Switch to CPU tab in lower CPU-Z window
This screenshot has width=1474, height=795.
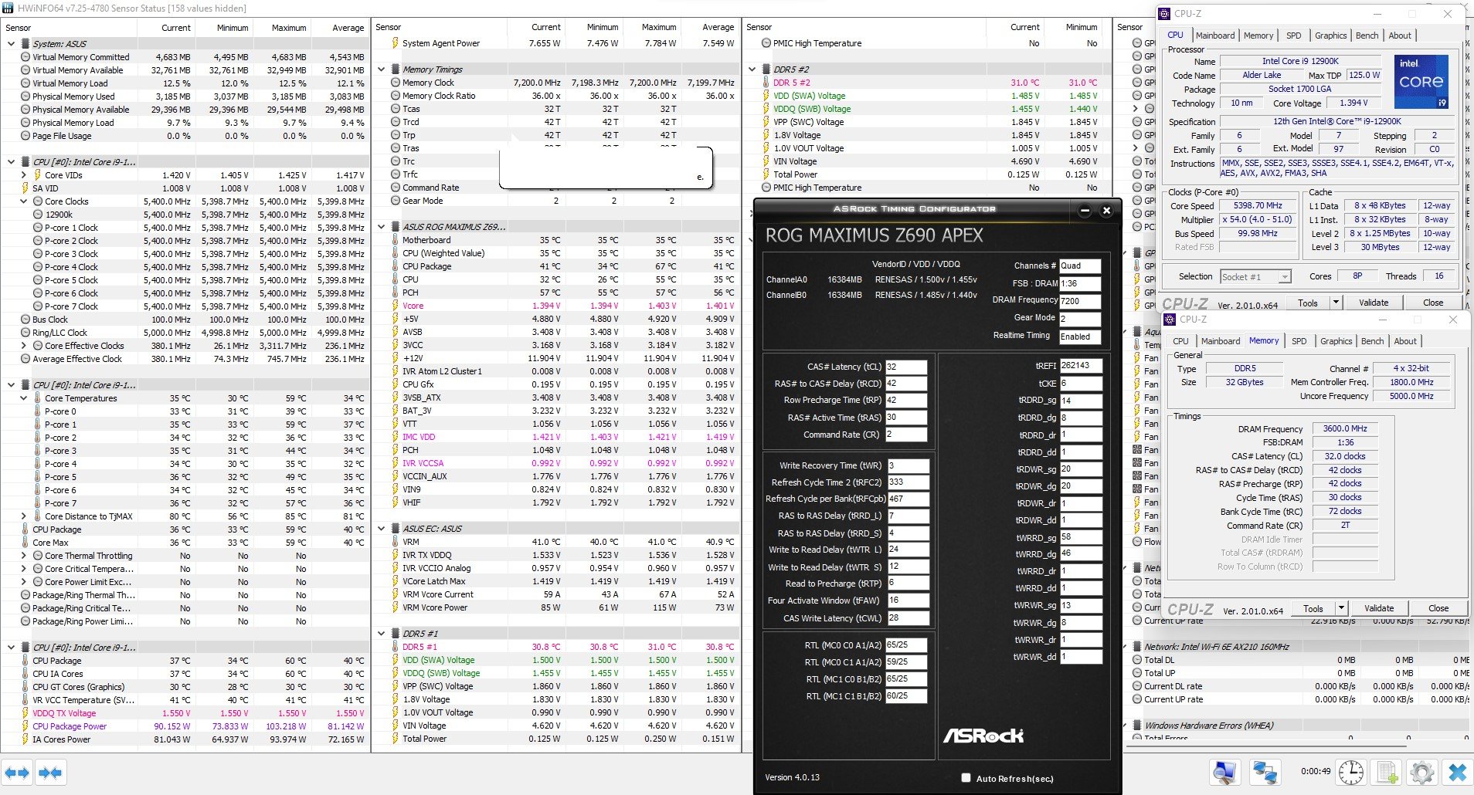1180,341
